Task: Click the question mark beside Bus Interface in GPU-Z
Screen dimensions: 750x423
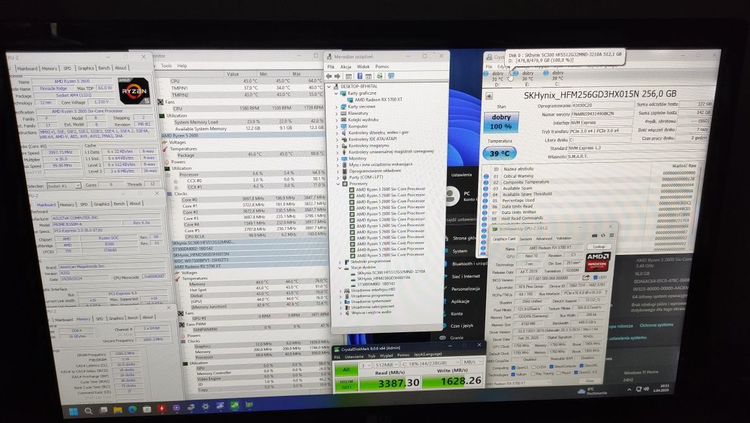Action: click(605, 292)
